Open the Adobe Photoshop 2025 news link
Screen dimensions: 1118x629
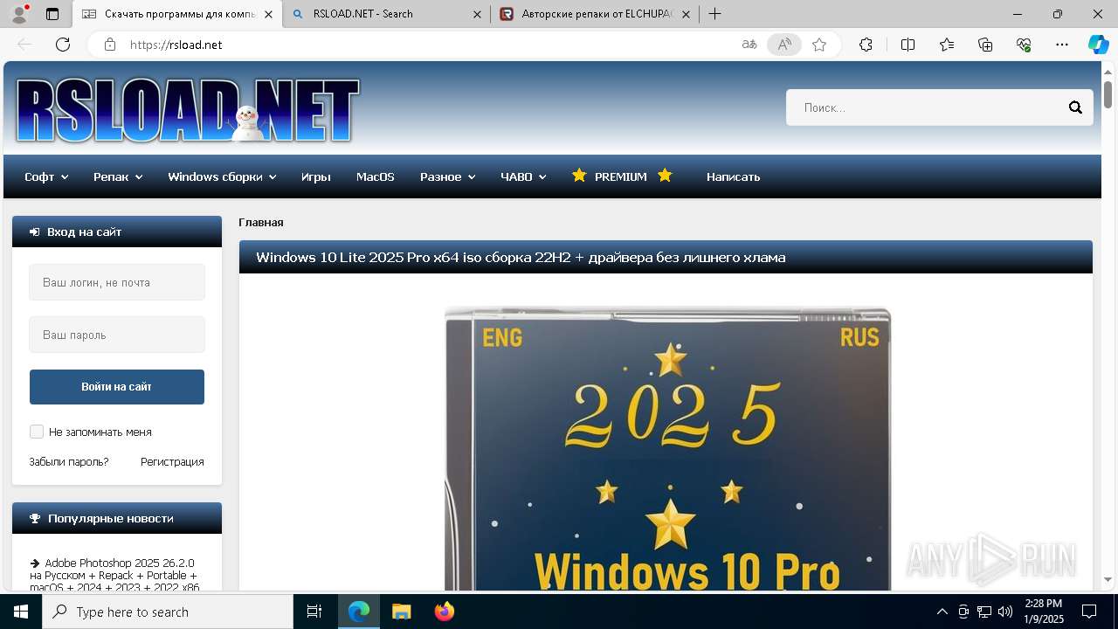(114, 575)
